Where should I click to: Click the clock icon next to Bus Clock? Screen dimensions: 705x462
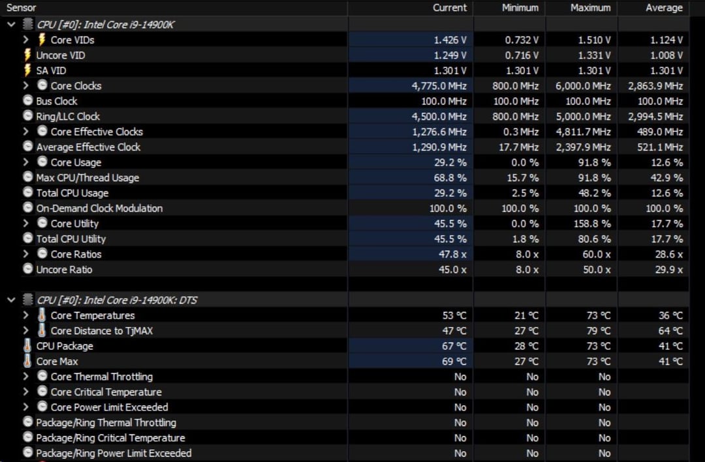click(x=28, y=100)
